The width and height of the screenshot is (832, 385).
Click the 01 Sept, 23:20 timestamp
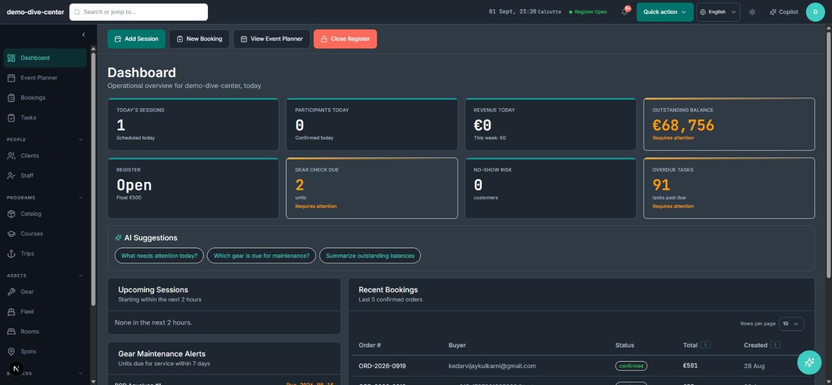[512, 12]
